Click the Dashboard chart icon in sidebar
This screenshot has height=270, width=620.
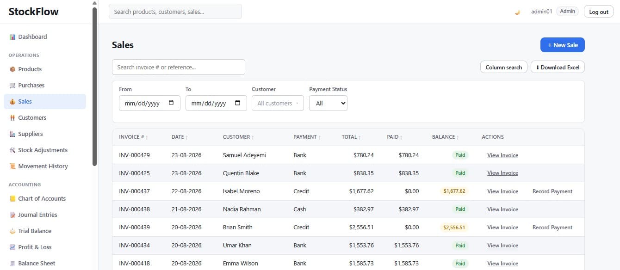(x=12, y=37)
